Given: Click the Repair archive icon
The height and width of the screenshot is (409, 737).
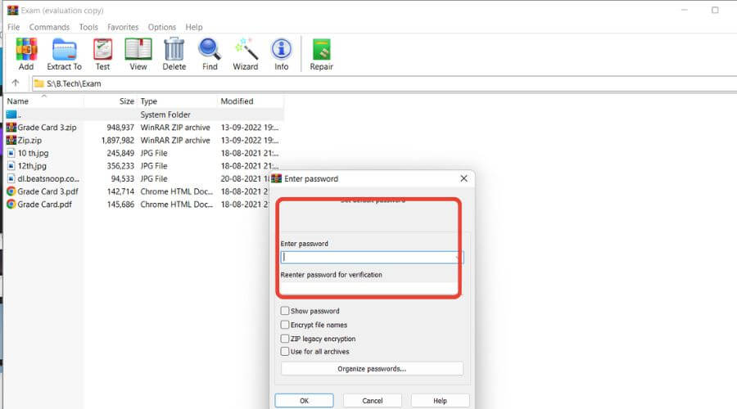Looking at the screenshot, I should click(x=321, y=54).
